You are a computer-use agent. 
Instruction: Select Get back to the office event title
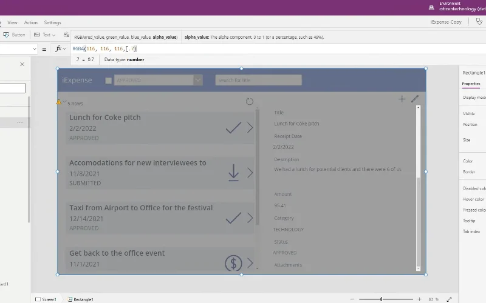[x=117, y=253]
